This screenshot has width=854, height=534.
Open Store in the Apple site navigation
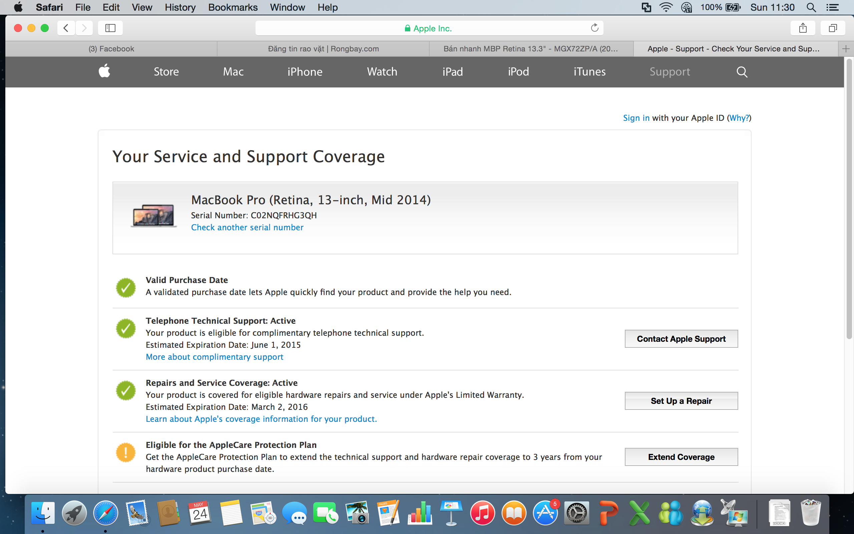166,72
